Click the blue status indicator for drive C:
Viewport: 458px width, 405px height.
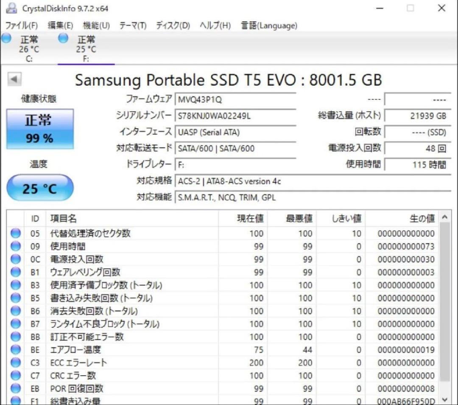(x=6, y=38)
